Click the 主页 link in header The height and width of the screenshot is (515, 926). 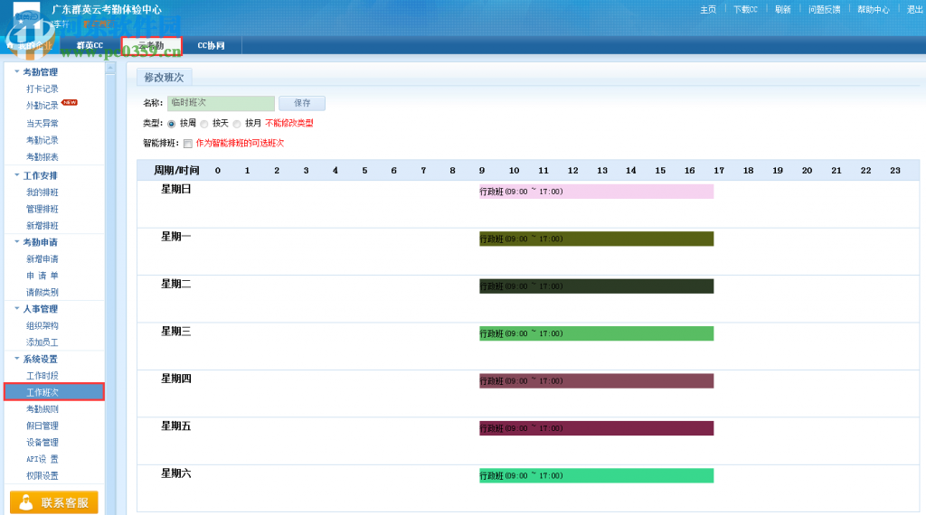coord(708,9)
